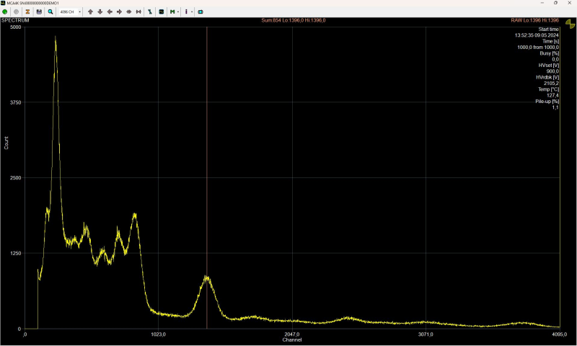Click the radiation symbol logo
The image size is (577, 346).
[570, 24]
